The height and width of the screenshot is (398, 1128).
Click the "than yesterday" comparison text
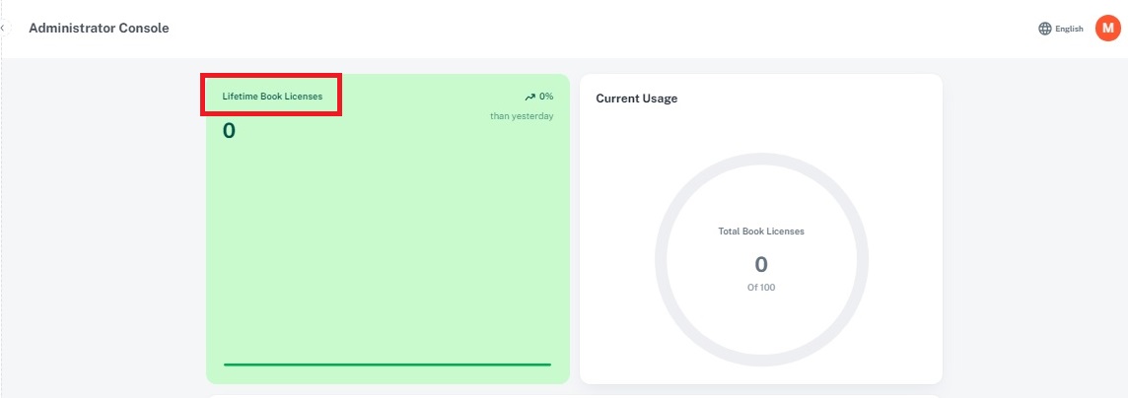522,116
